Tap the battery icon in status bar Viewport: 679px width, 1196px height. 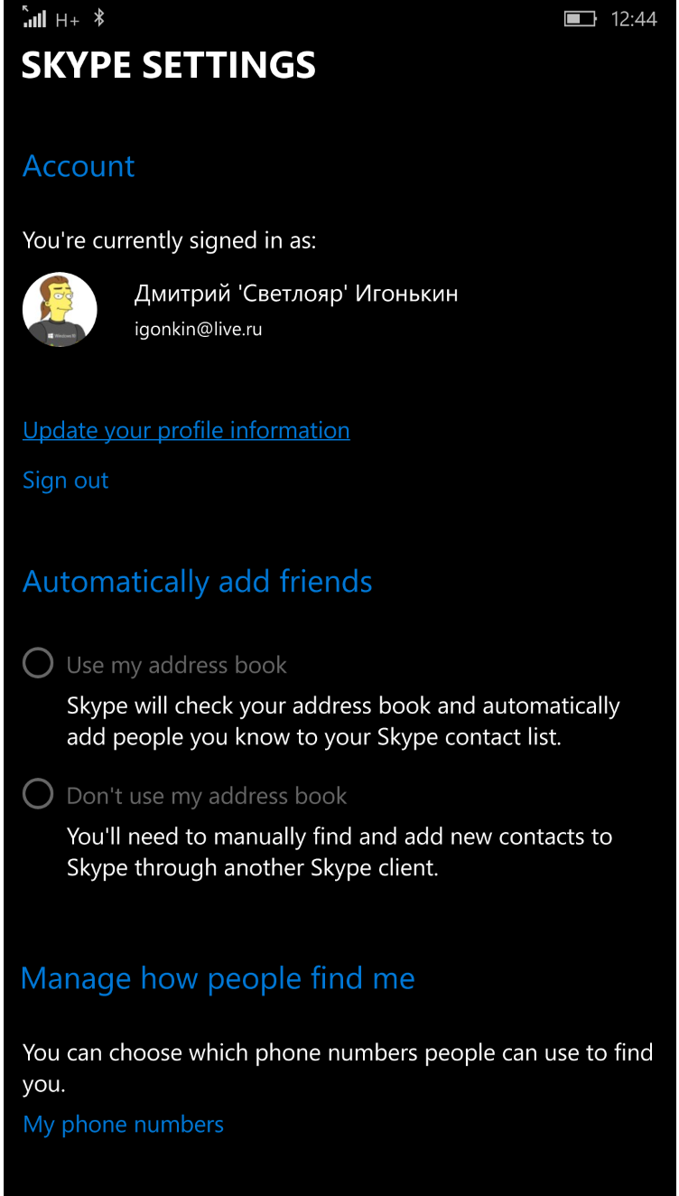[580, 18]
